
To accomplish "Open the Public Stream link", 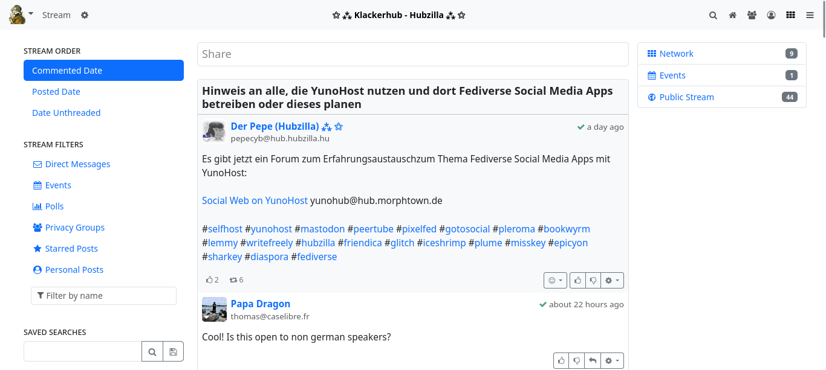I will [x=686, y=97].
